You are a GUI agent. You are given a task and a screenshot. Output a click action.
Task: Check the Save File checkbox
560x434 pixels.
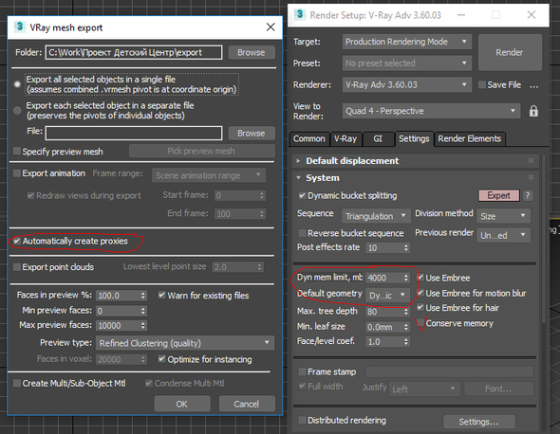click(482, 85)
